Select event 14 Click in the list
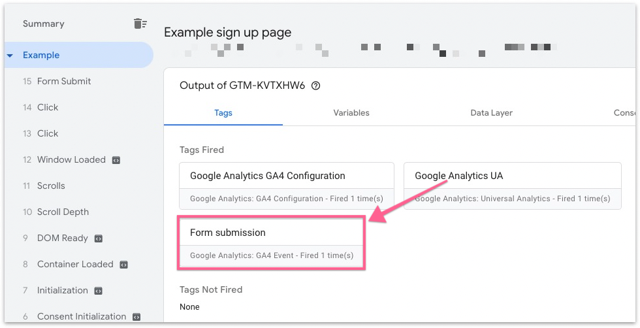 pyautogui.click(x=47, y=108)
